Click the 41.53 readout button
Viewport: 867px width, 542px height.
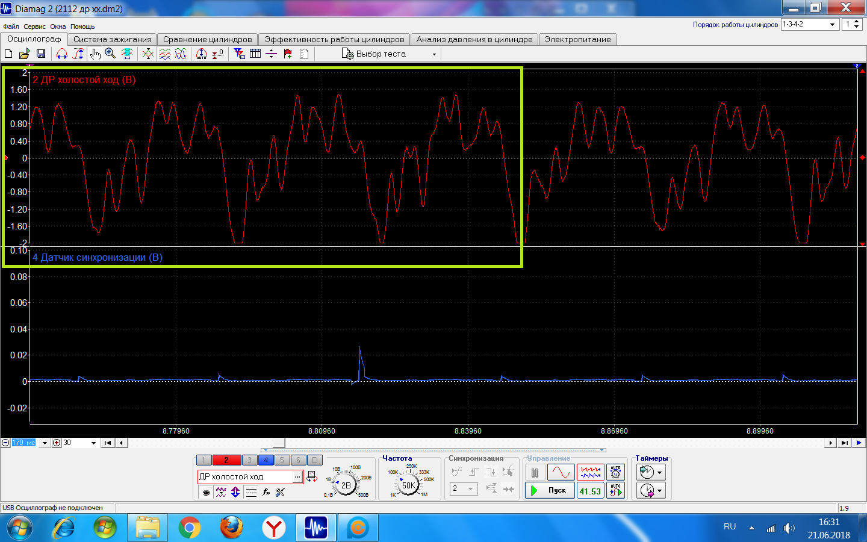click(591, 491)
